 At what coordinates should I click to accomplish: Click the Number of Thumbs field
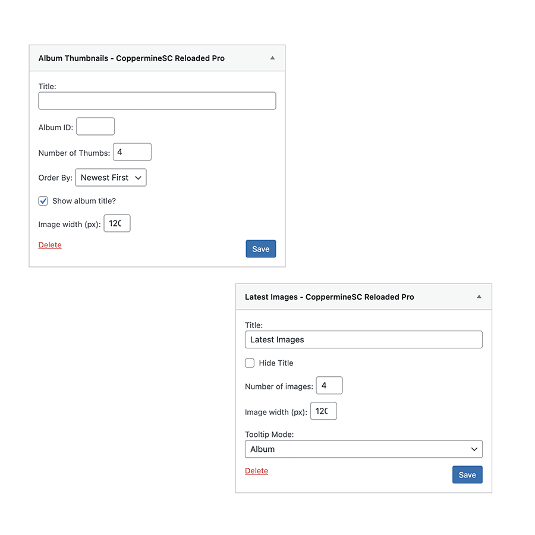[x=132, y=152]
